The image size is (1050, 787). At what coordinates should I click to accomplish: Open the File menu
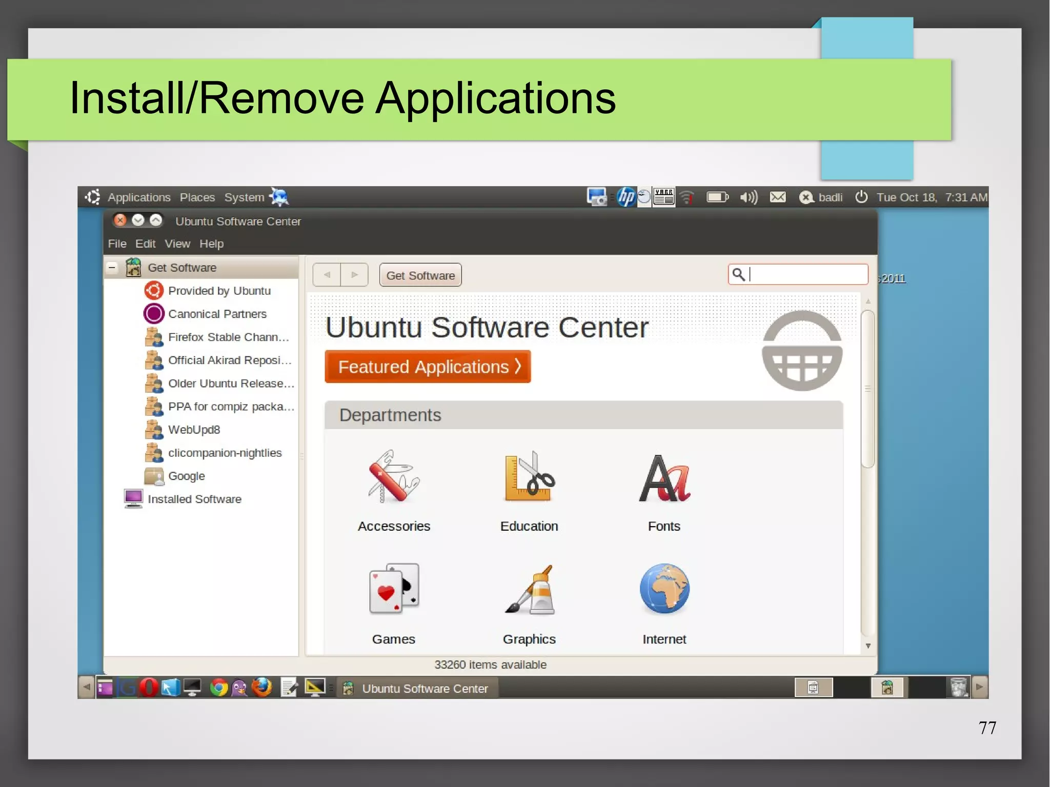pos(117,244)
